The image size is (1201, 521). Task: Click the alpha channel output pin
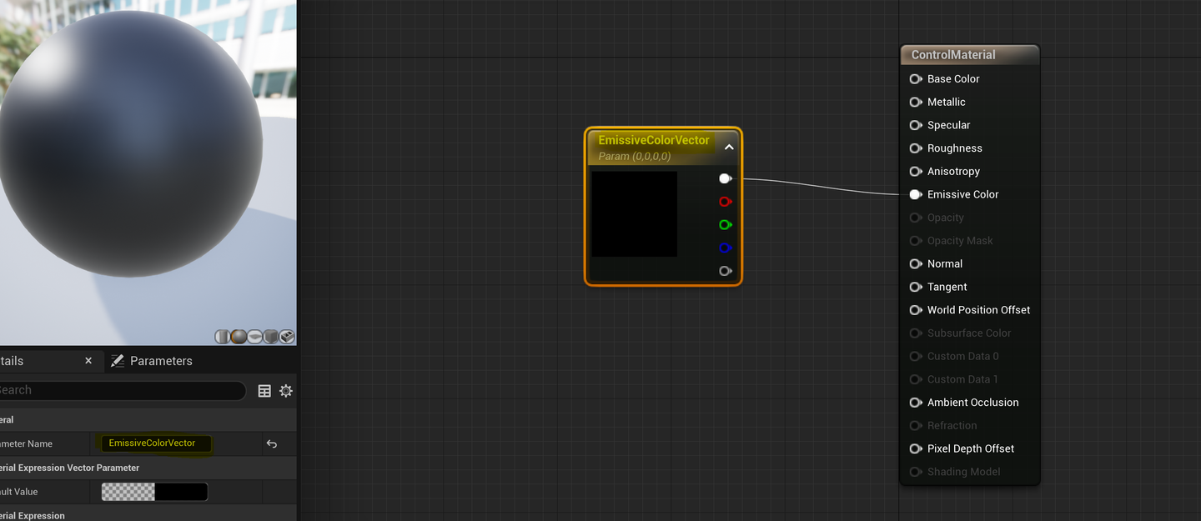pyautogui.click(x=725, y=271)
